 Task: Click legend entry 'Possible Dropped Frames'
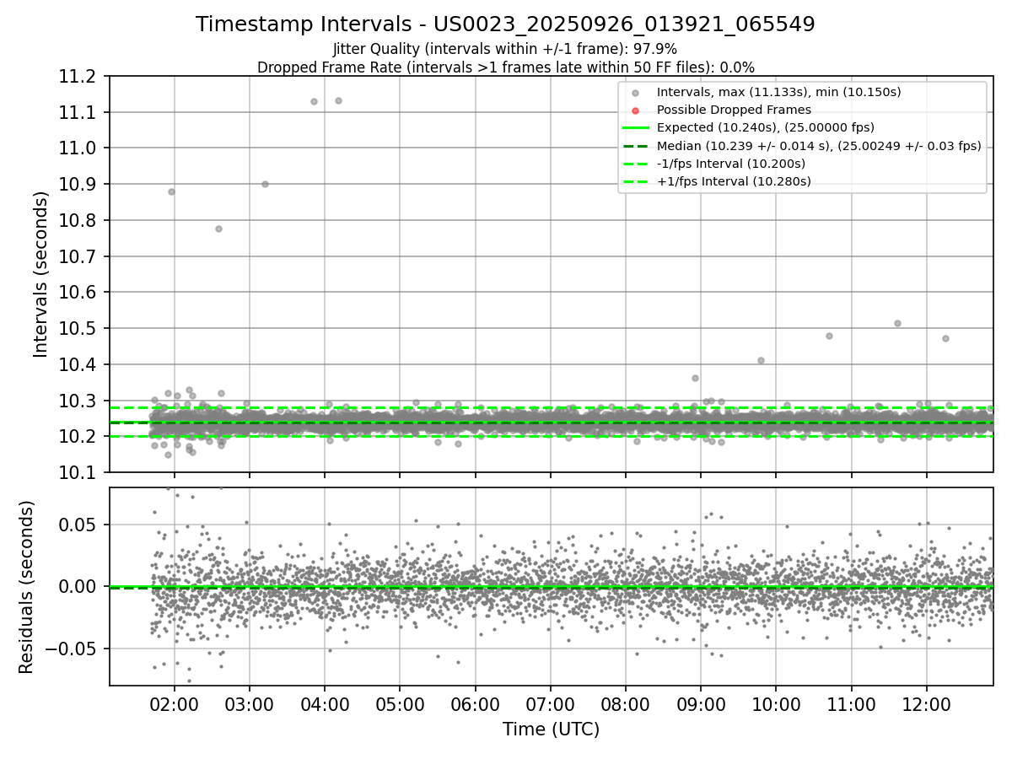tap(734, 110)
